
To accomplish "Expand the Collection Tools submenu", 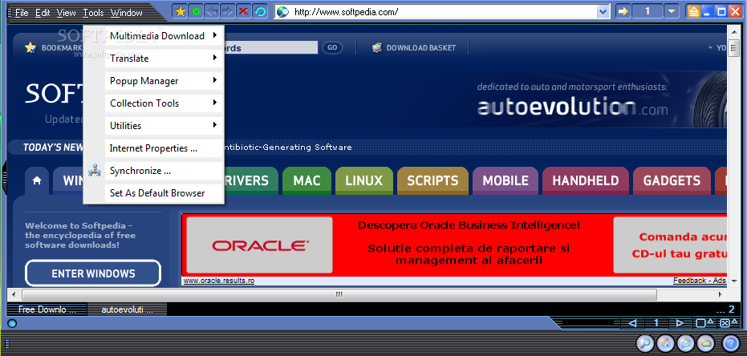I will point(215,103).
